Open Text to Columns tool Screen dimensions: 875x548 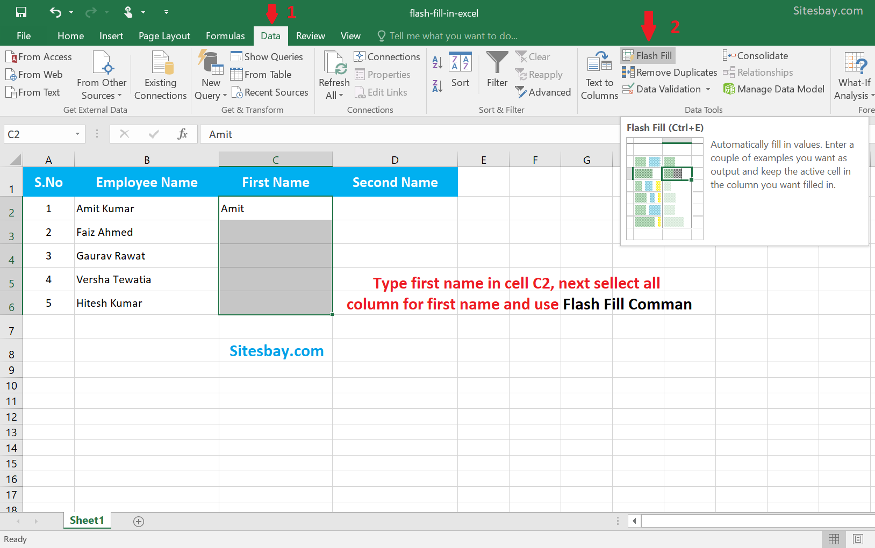599,75
